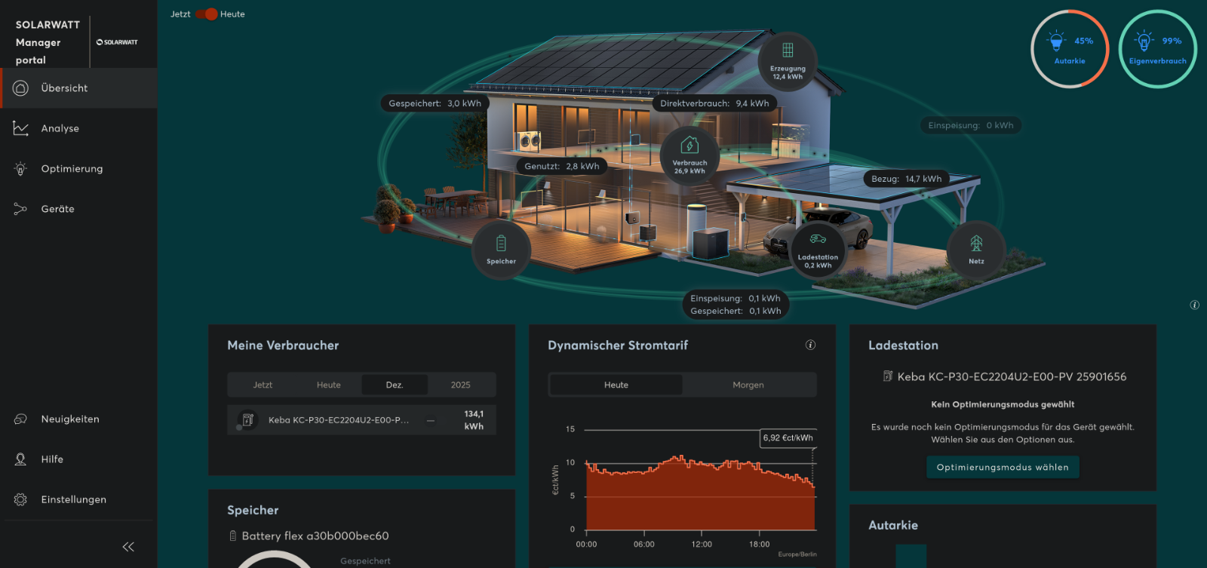The height and width of the screenshot is (568, 1207).
Task: Select Jetzt tab in Meine Verbraucher
Action: coord(263,385)
